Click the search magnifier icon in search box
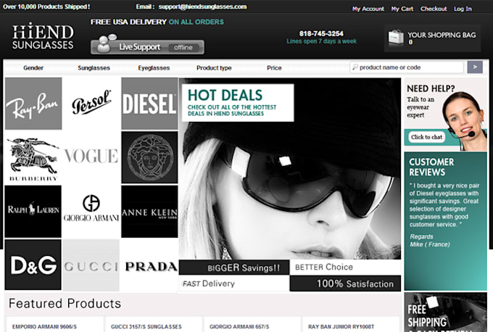Viewport: 493px width, 332px height. click(x=355, y=67)
